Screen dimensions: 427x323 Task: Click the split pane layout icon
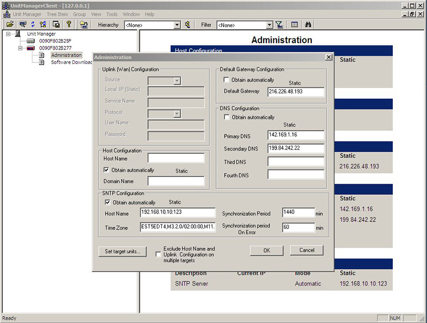pyautogui.click(x=295, y=25)
